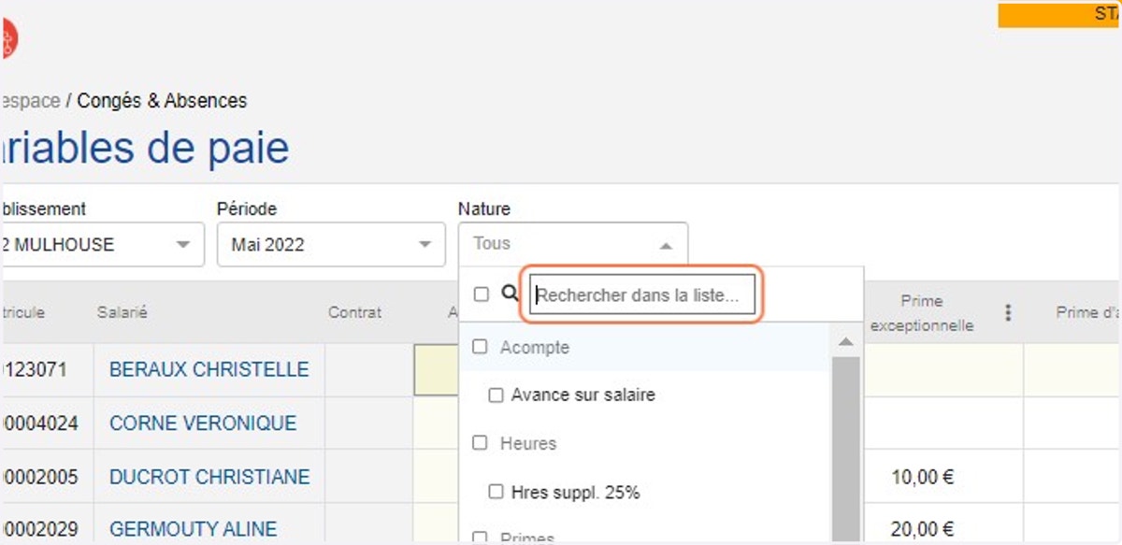Check the Avance sur salaire option
This screenshot has width=1122, height=545.
pos(496,395)
